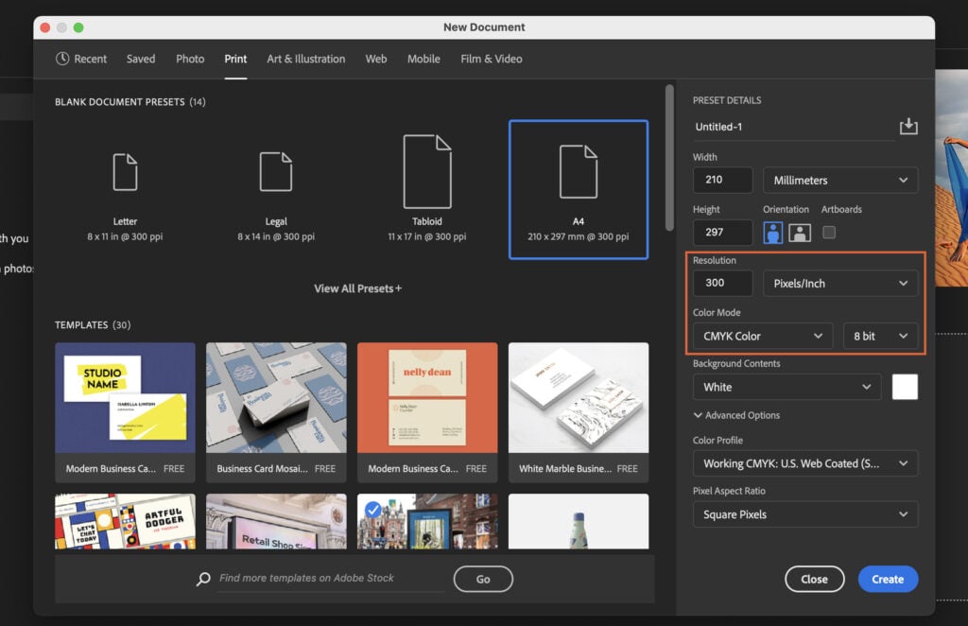Image resolution: width=968 pixels, height=626 pixels.
Task: Click the magnifier icon in the template search bar
Action: click(x=203, y=578)
